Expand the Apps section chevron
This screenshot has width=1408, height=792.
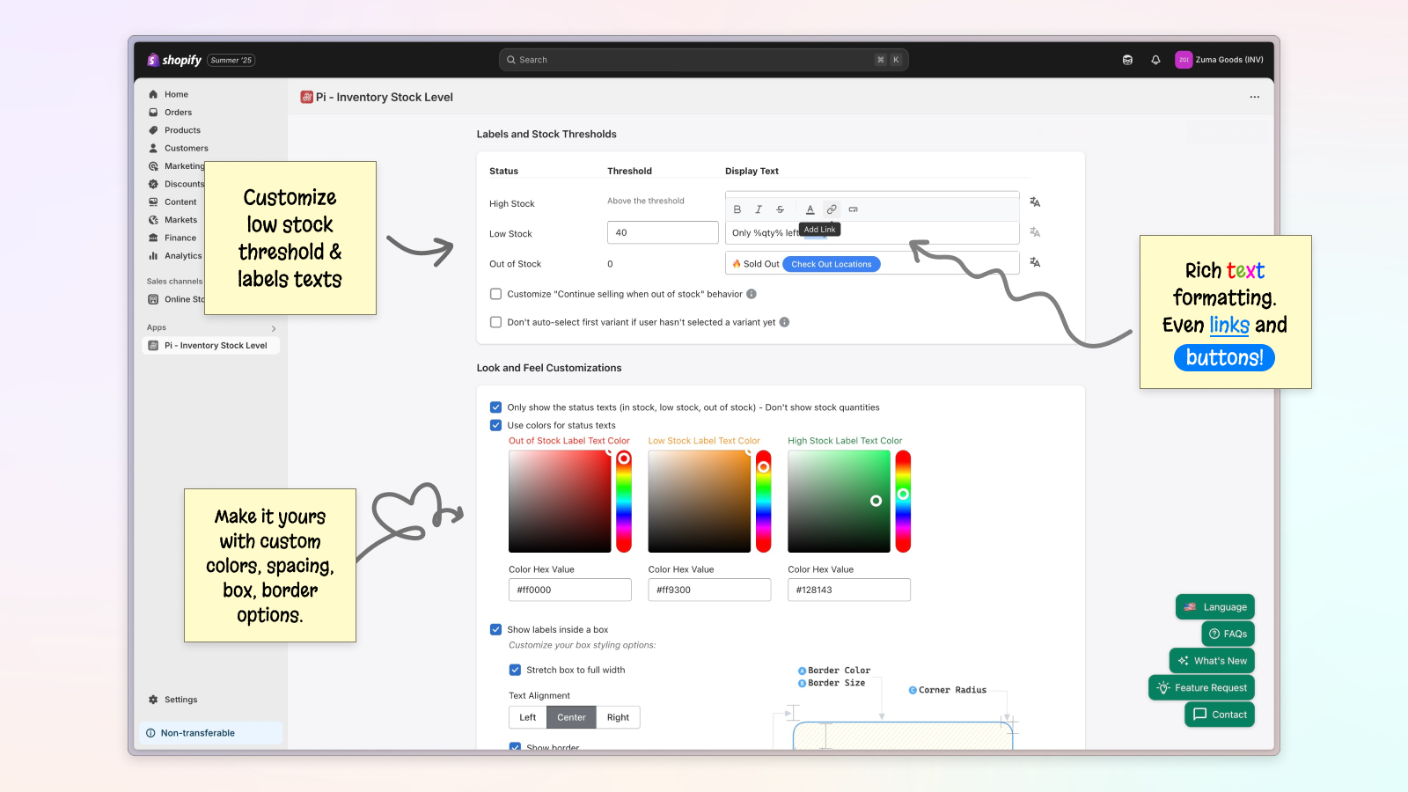pyautogui.click(x=274, y=328)
